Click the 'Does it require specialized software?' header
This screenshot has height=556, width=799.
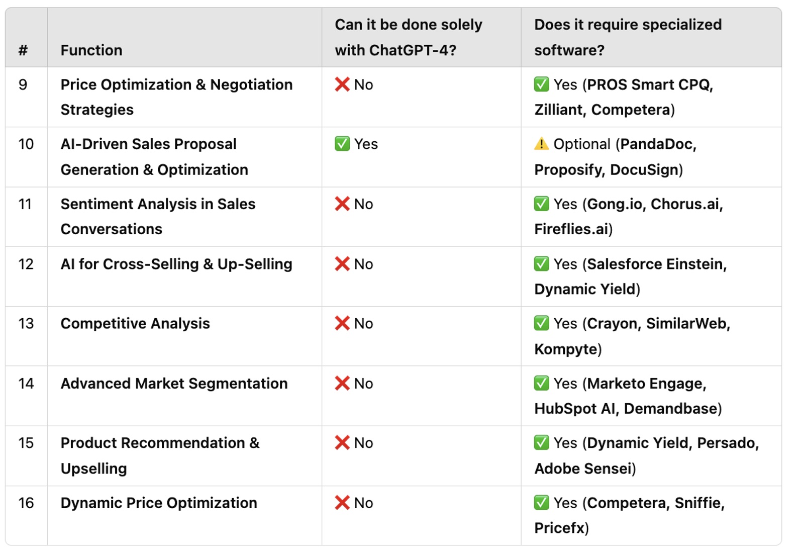pyautogui.click(x=628, y=37)
